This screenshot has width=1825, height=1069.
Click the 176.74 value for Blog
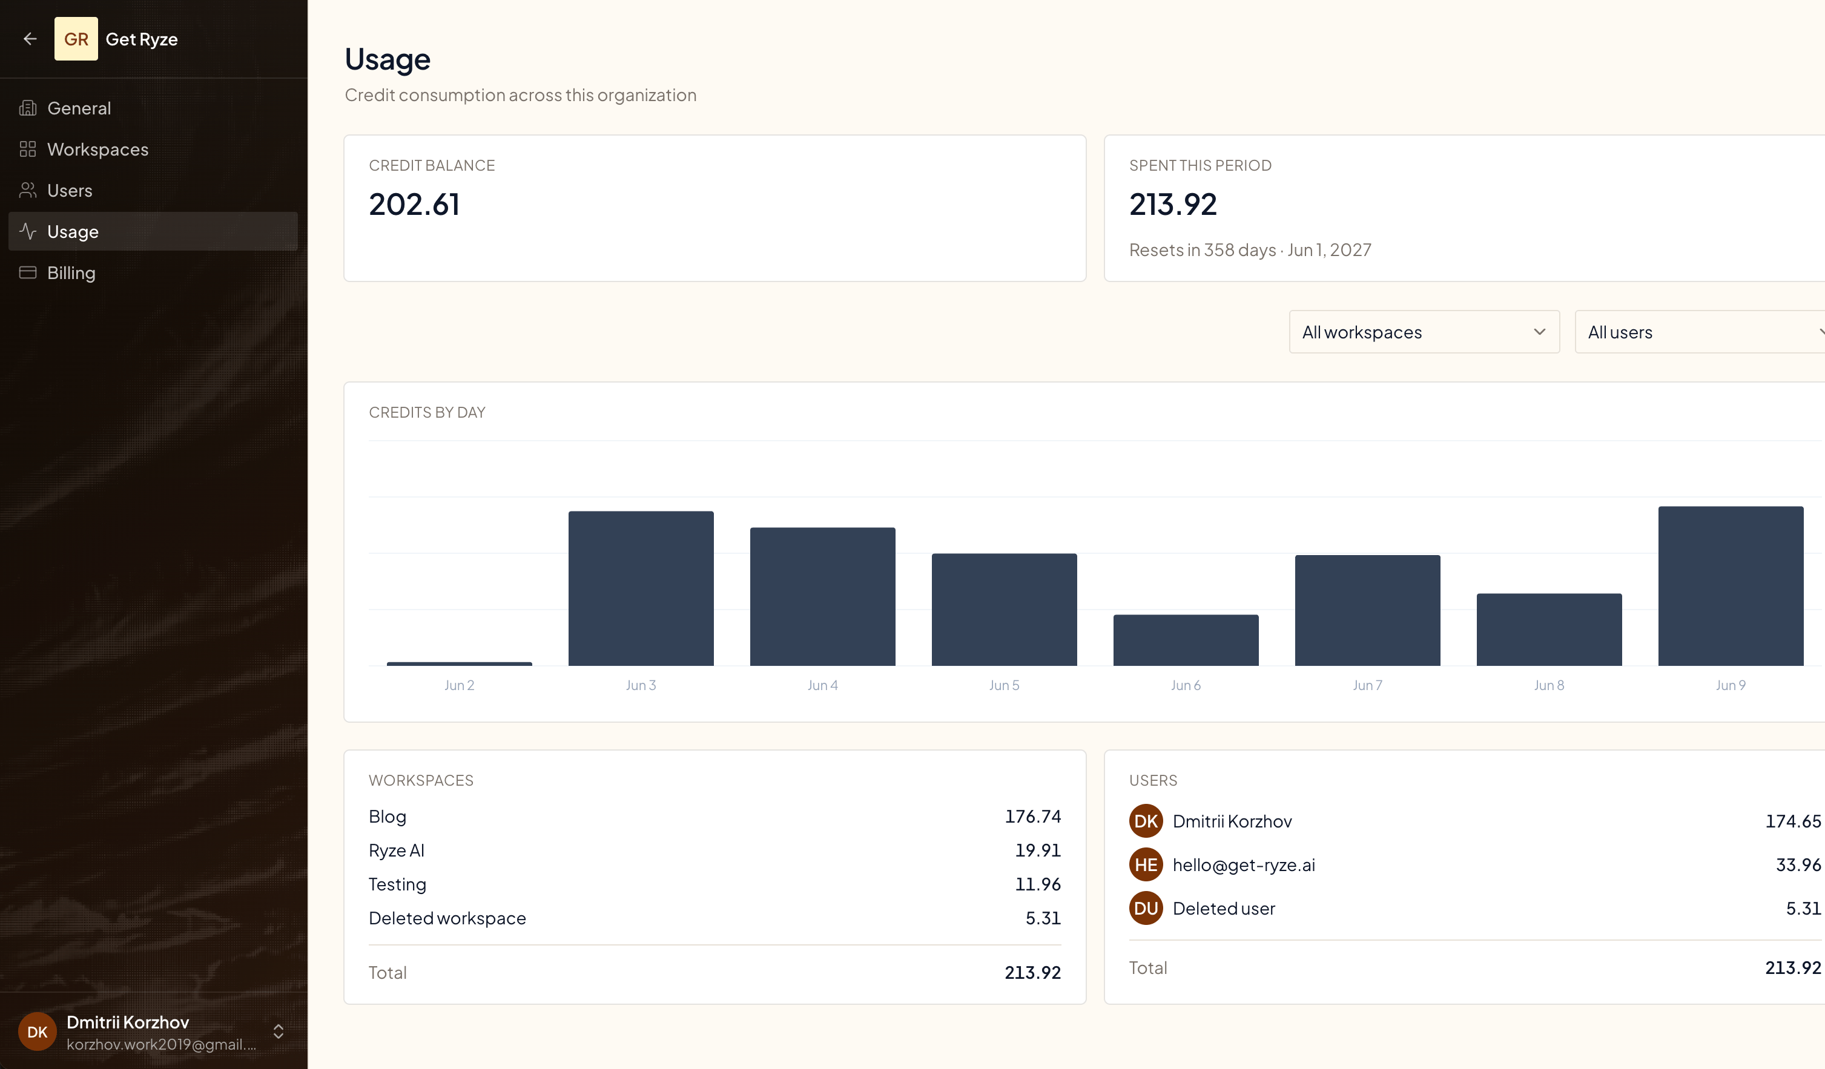[1033, 817]
